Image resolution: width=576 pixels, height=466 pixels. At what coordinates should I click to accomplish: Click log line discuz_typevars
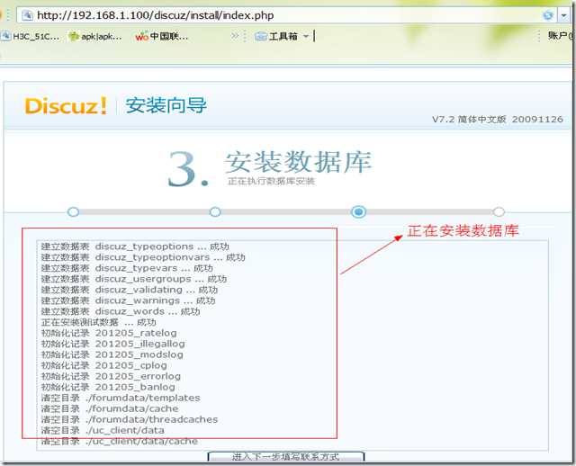coord(127,268)
